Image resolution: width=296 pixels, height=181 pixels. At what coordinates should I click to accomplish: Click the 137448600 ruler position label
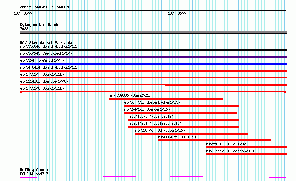click(x=177, y=13)
